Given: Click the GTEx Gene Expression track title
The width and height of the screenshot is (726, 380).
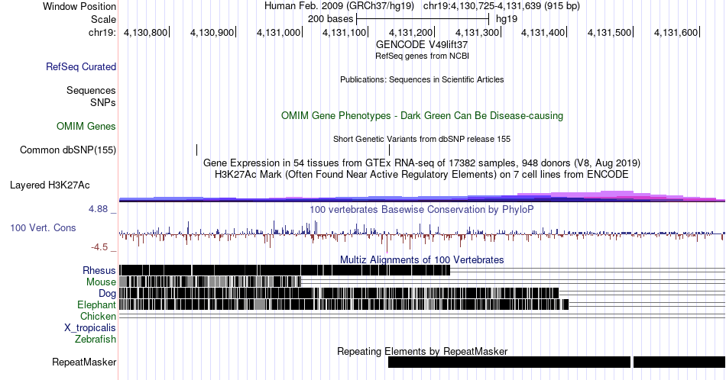Looking at the screenshot, I should click(422, 163).
